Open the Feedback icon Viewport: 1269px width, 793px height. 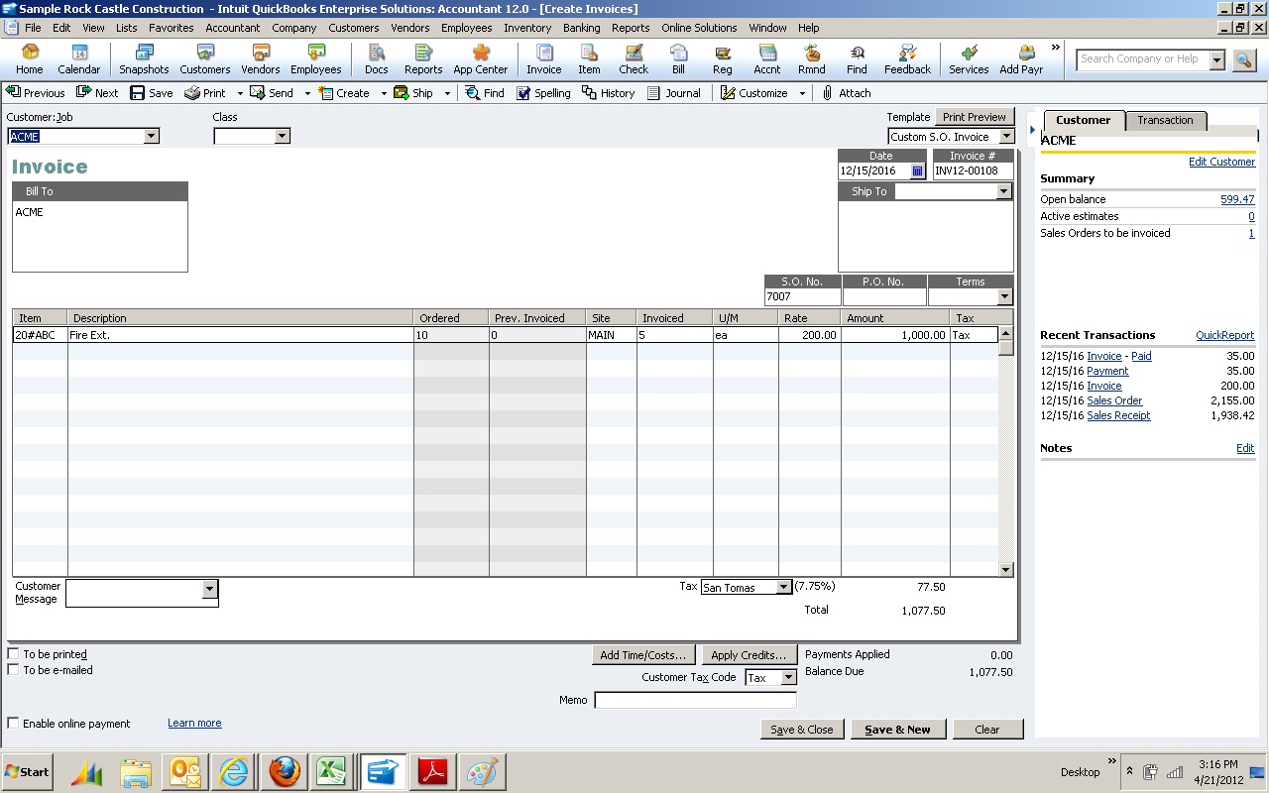click(908, 59)
